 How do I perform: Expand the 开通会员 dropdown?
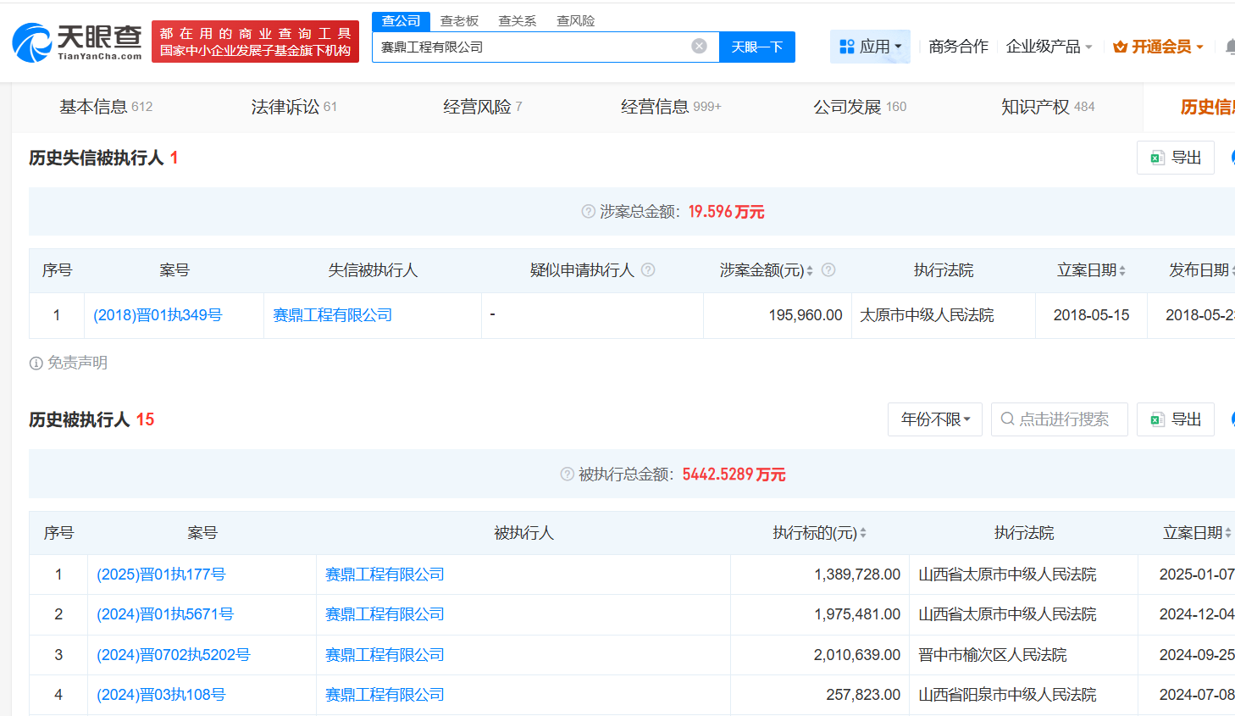(1158, 47)
